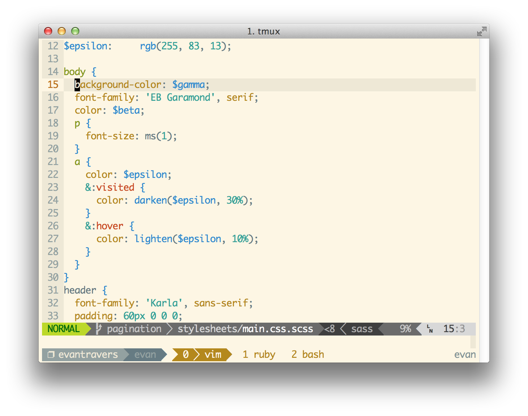Click the &:hover selector
This screenshot has height=416, width=528.
pos(104,226)
